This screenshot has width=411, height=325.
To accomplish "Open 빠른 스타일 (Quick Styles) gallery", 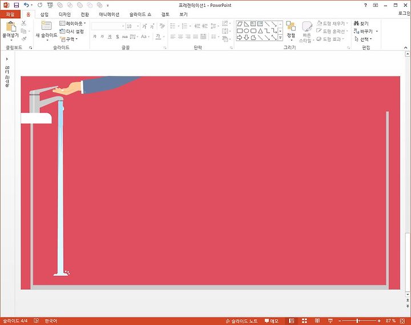I will point(306,32).
